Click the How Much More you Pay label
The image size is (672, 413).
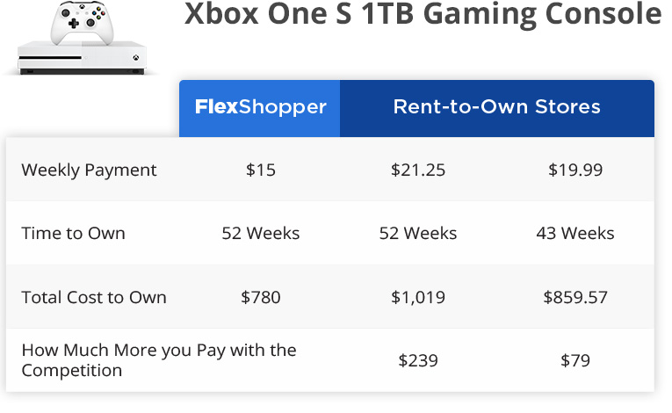click(158, 360)
